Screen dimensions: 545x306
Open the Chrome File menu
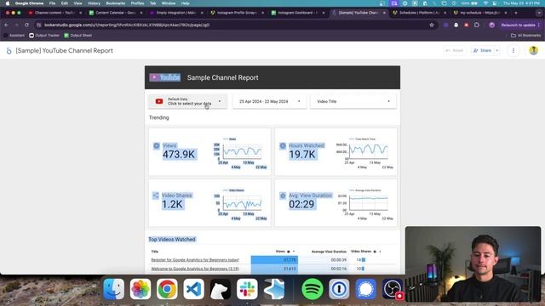coord(52,3)
